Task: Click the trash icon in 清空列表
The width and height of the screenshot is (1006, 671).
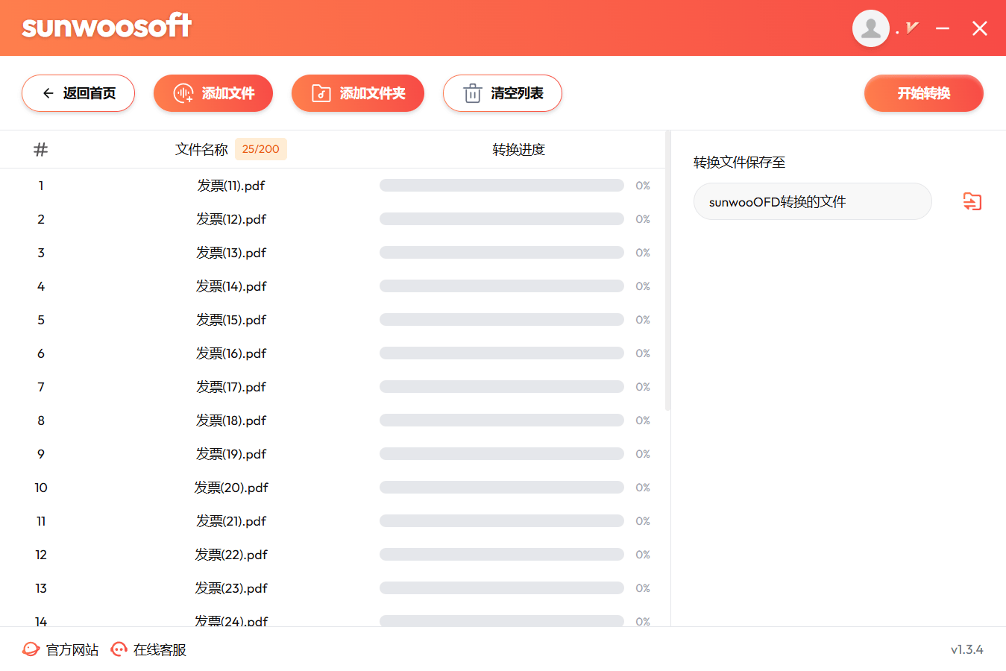Action: click(472, 94)
